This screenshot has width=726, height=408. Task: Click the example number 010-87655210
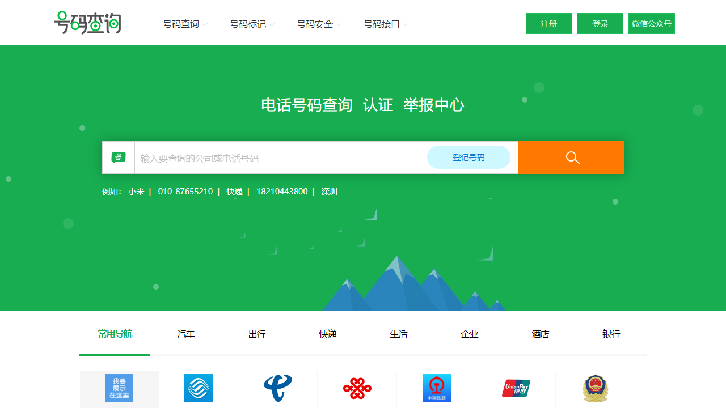185,192
